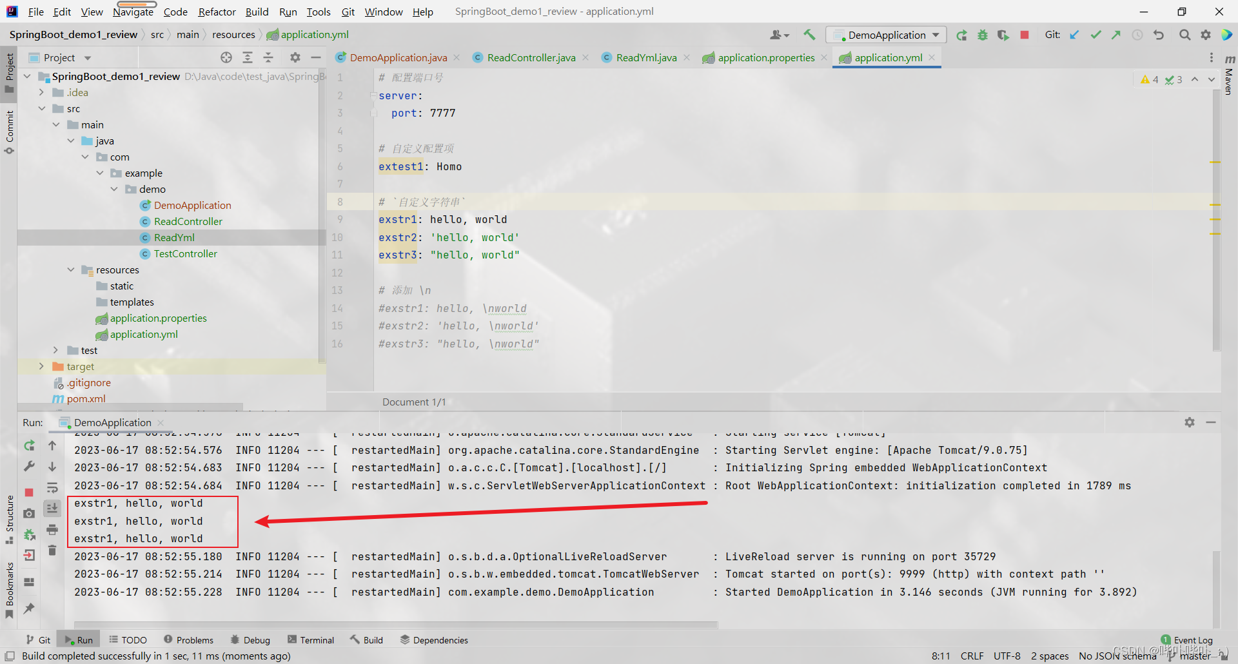Click Git commit checkmark icon
Screen dimensions: 1238x664
click(1096, 35)
